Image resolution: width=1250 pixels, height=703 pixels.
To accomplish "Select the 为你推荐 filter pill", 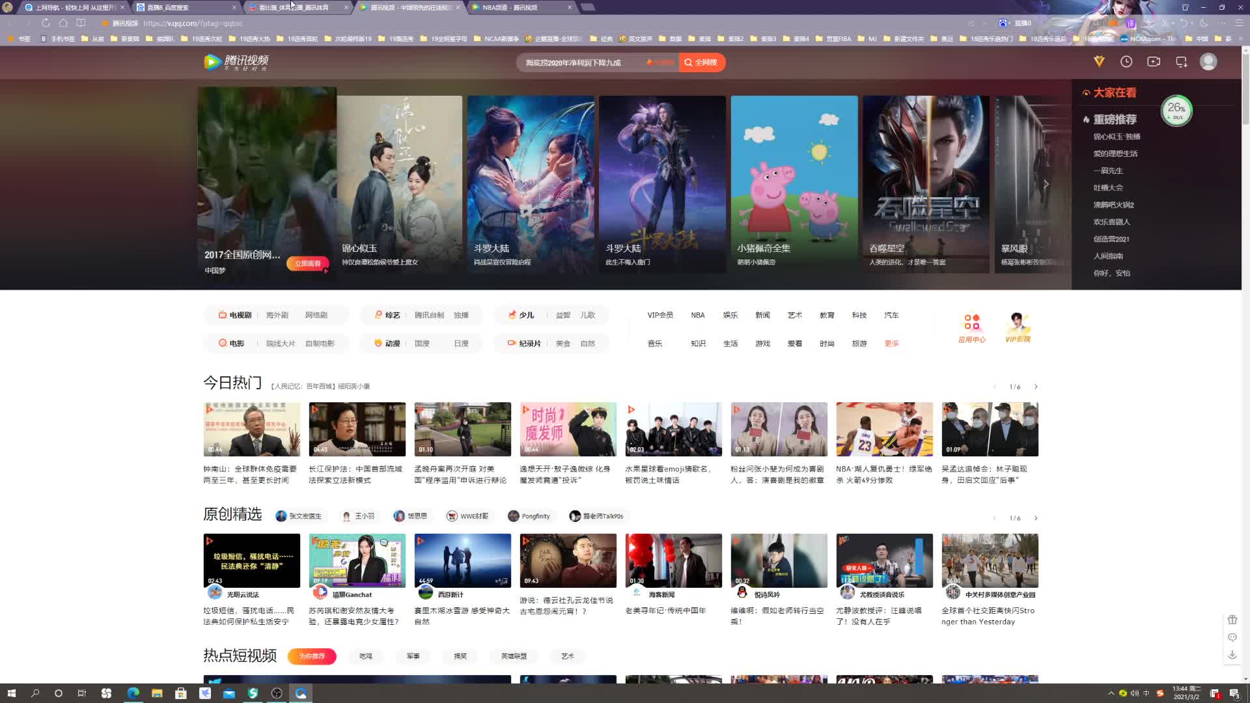I will coord(312,656).
